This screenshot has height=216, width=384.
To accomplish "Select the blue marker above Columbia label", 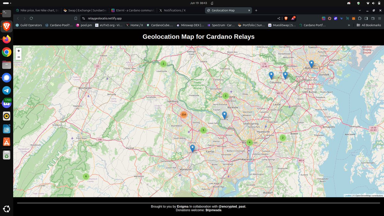I will 271,76.
